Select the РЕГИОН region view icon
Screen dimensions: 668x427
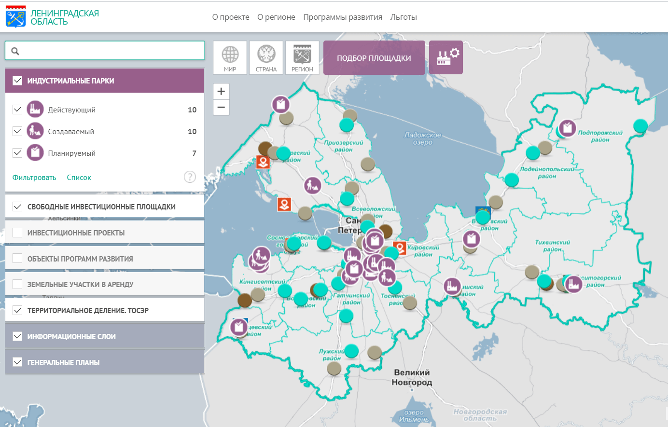(302, 57)
